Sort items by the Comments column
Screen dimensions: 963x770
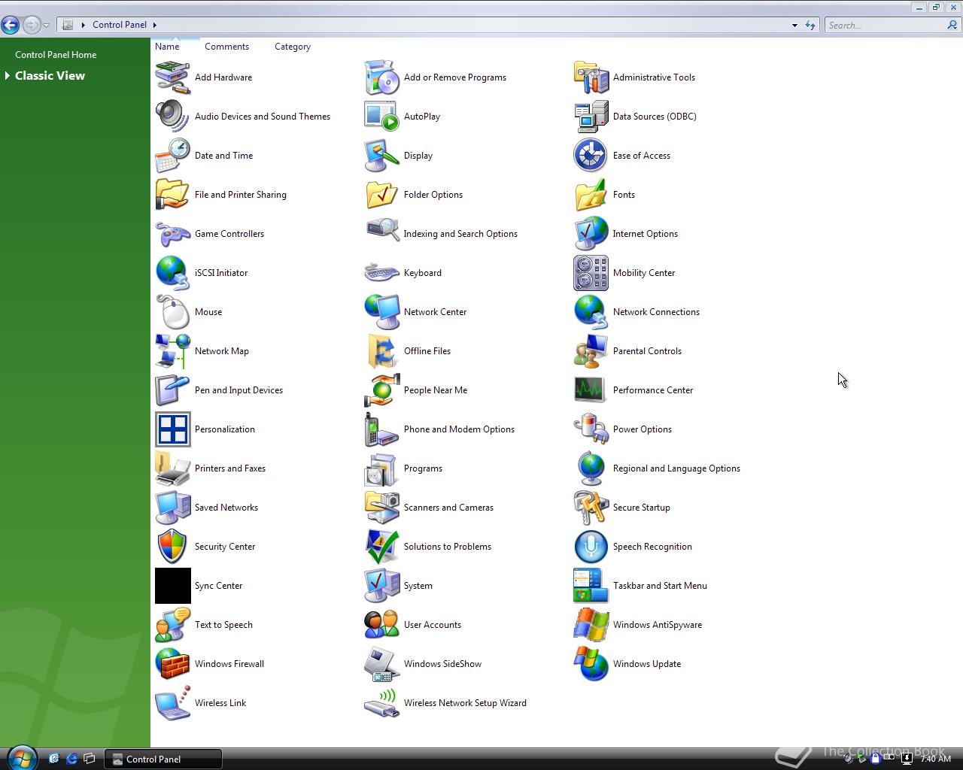click(226, 47)
